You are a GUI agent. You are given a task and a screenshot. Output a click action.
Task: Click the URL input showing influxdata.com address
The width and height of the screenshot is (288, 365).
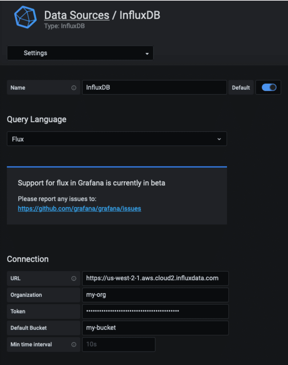pyautogui.click(x=155, y=279)
